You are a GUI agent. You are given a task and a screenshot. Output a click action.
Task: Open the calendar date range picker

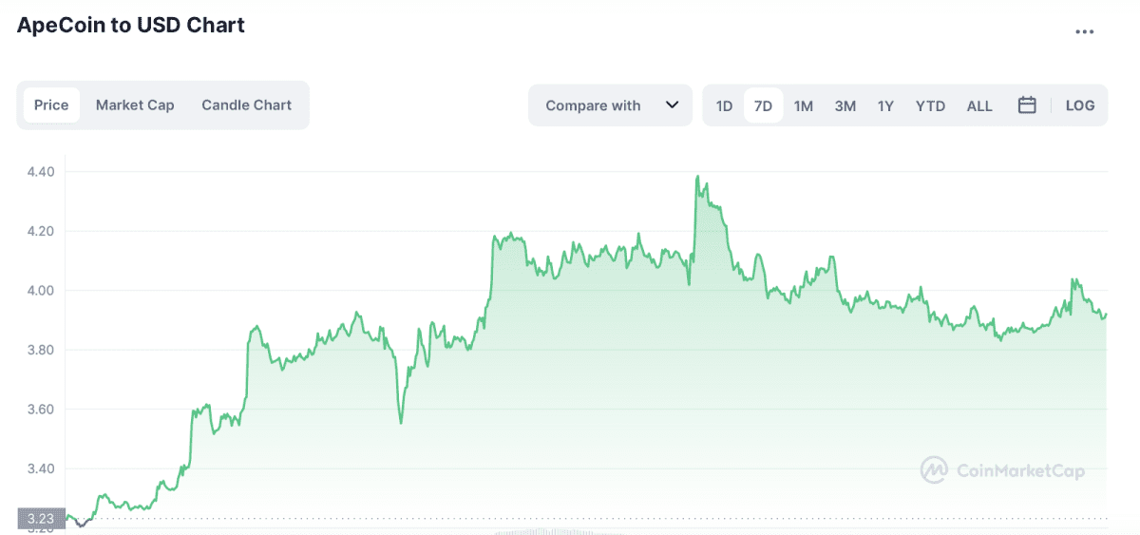tap(1027, 105)
